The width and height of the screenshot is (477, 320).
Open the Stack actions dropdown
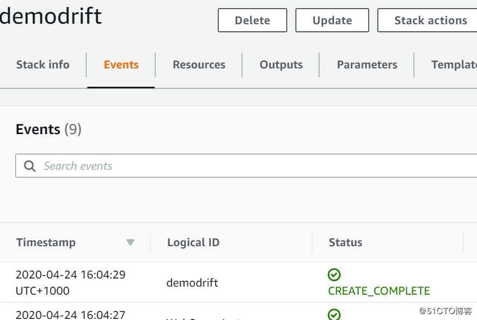tap(430, 20)
